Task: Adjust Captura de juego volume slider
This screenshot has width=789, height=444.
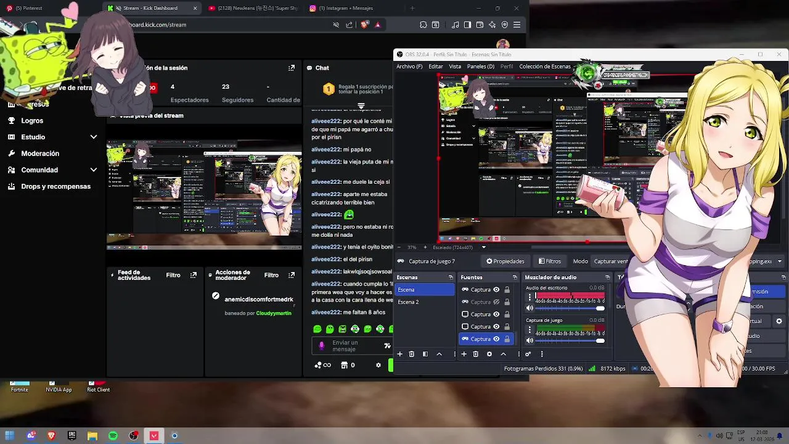Action: coord(570,340)
